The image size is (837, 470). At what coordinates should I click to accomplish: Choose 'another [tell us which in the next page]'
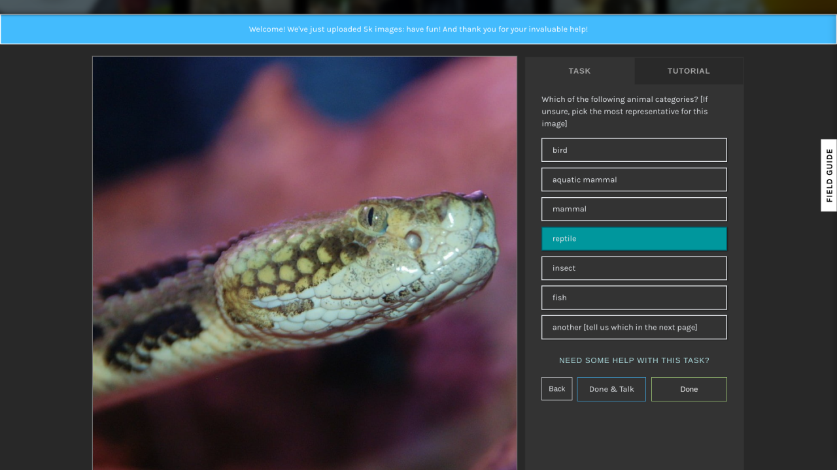[x=634, y=328]
